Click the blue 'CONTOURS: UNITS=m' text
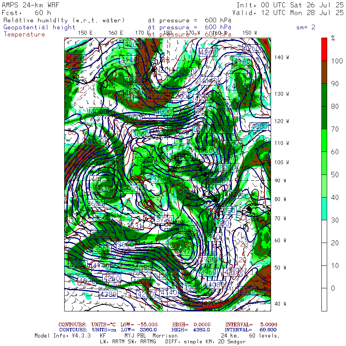The image size is (346, 346). coord(88,330)
